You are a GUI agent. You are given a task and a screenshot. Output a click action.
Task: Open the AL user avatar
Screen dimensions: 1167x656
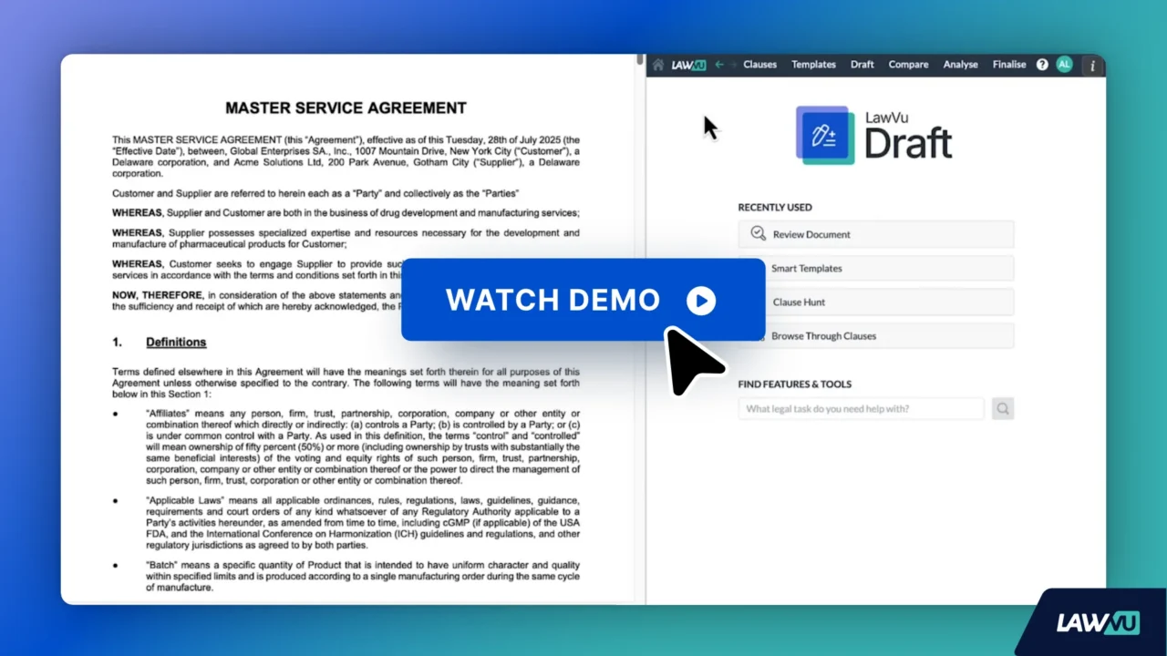[1064, 65]
